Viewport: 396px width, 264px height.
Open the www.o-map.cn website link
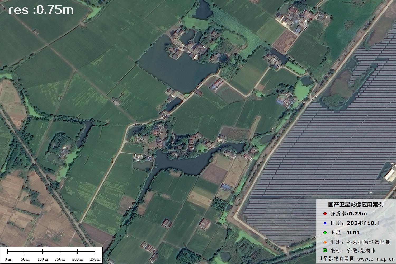pos(376,259)
